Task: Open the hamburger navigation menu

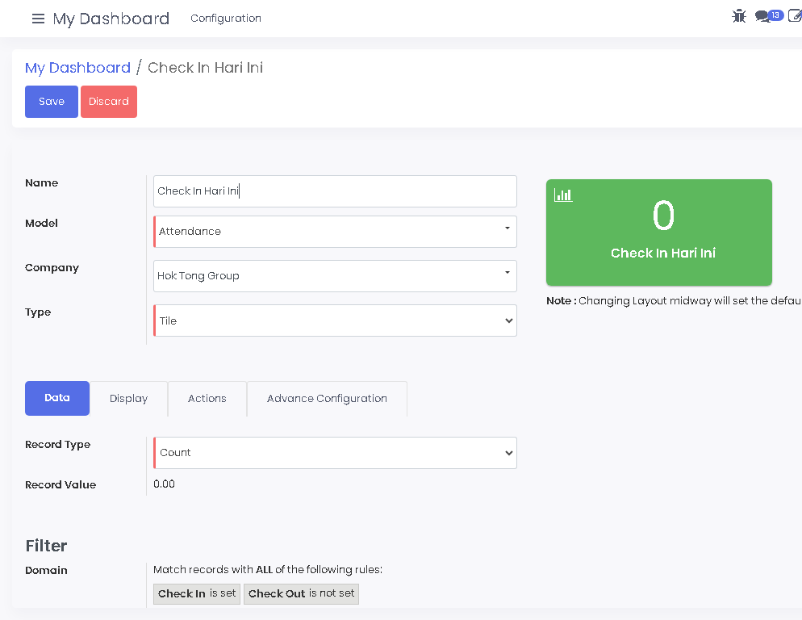Action: (38, 19)
